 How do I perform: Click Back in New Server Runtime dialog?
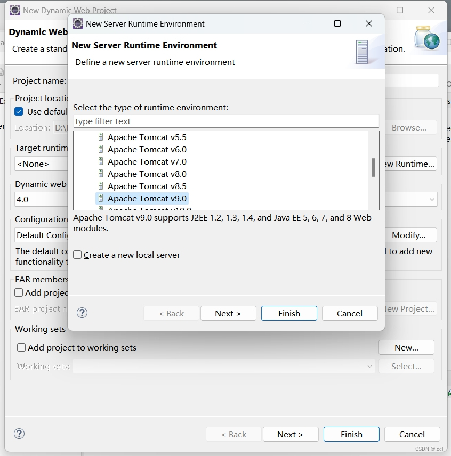pyautogui.click(x=171, y=313)
